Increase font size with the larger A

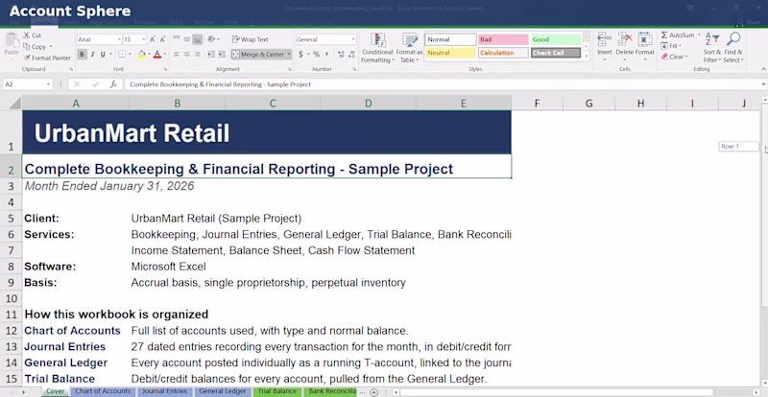(x=153, y=39)
